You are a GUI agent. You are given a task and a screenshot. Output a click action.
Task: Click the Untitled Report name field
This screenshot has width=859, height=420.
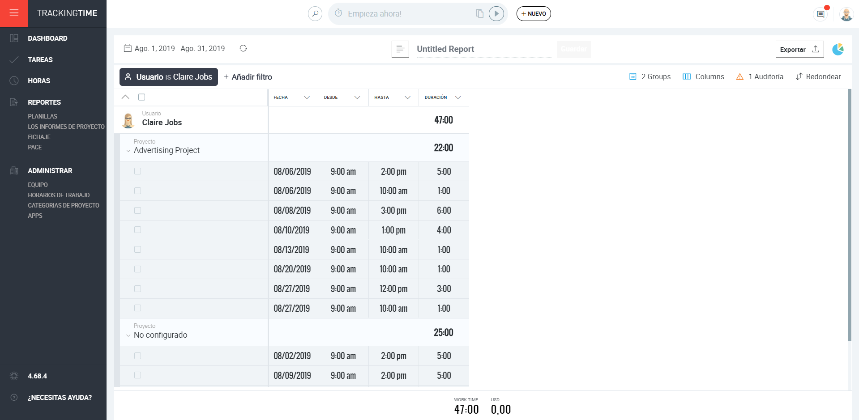pos(483,49)
